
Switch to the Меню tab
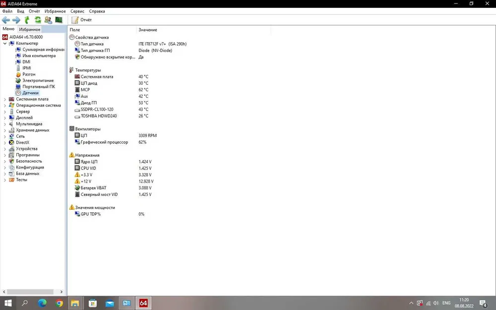[x=8, y=29]
